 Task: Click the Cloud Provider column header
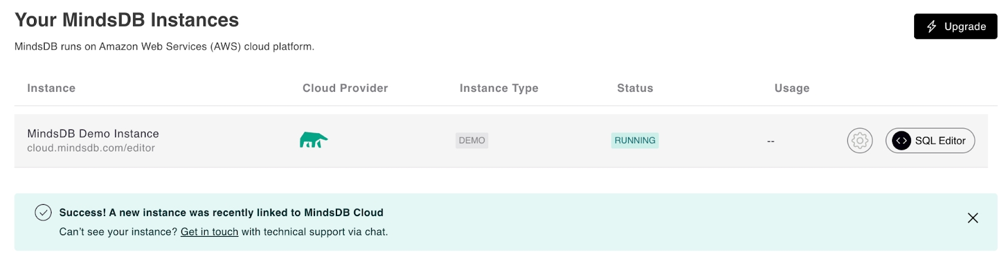[x=345, y=89]
